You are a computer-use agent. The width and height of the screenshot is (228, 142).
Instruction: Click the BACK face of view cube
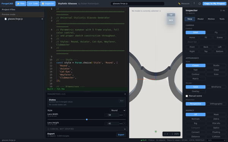pyautogui.click(x=171, y=20)
